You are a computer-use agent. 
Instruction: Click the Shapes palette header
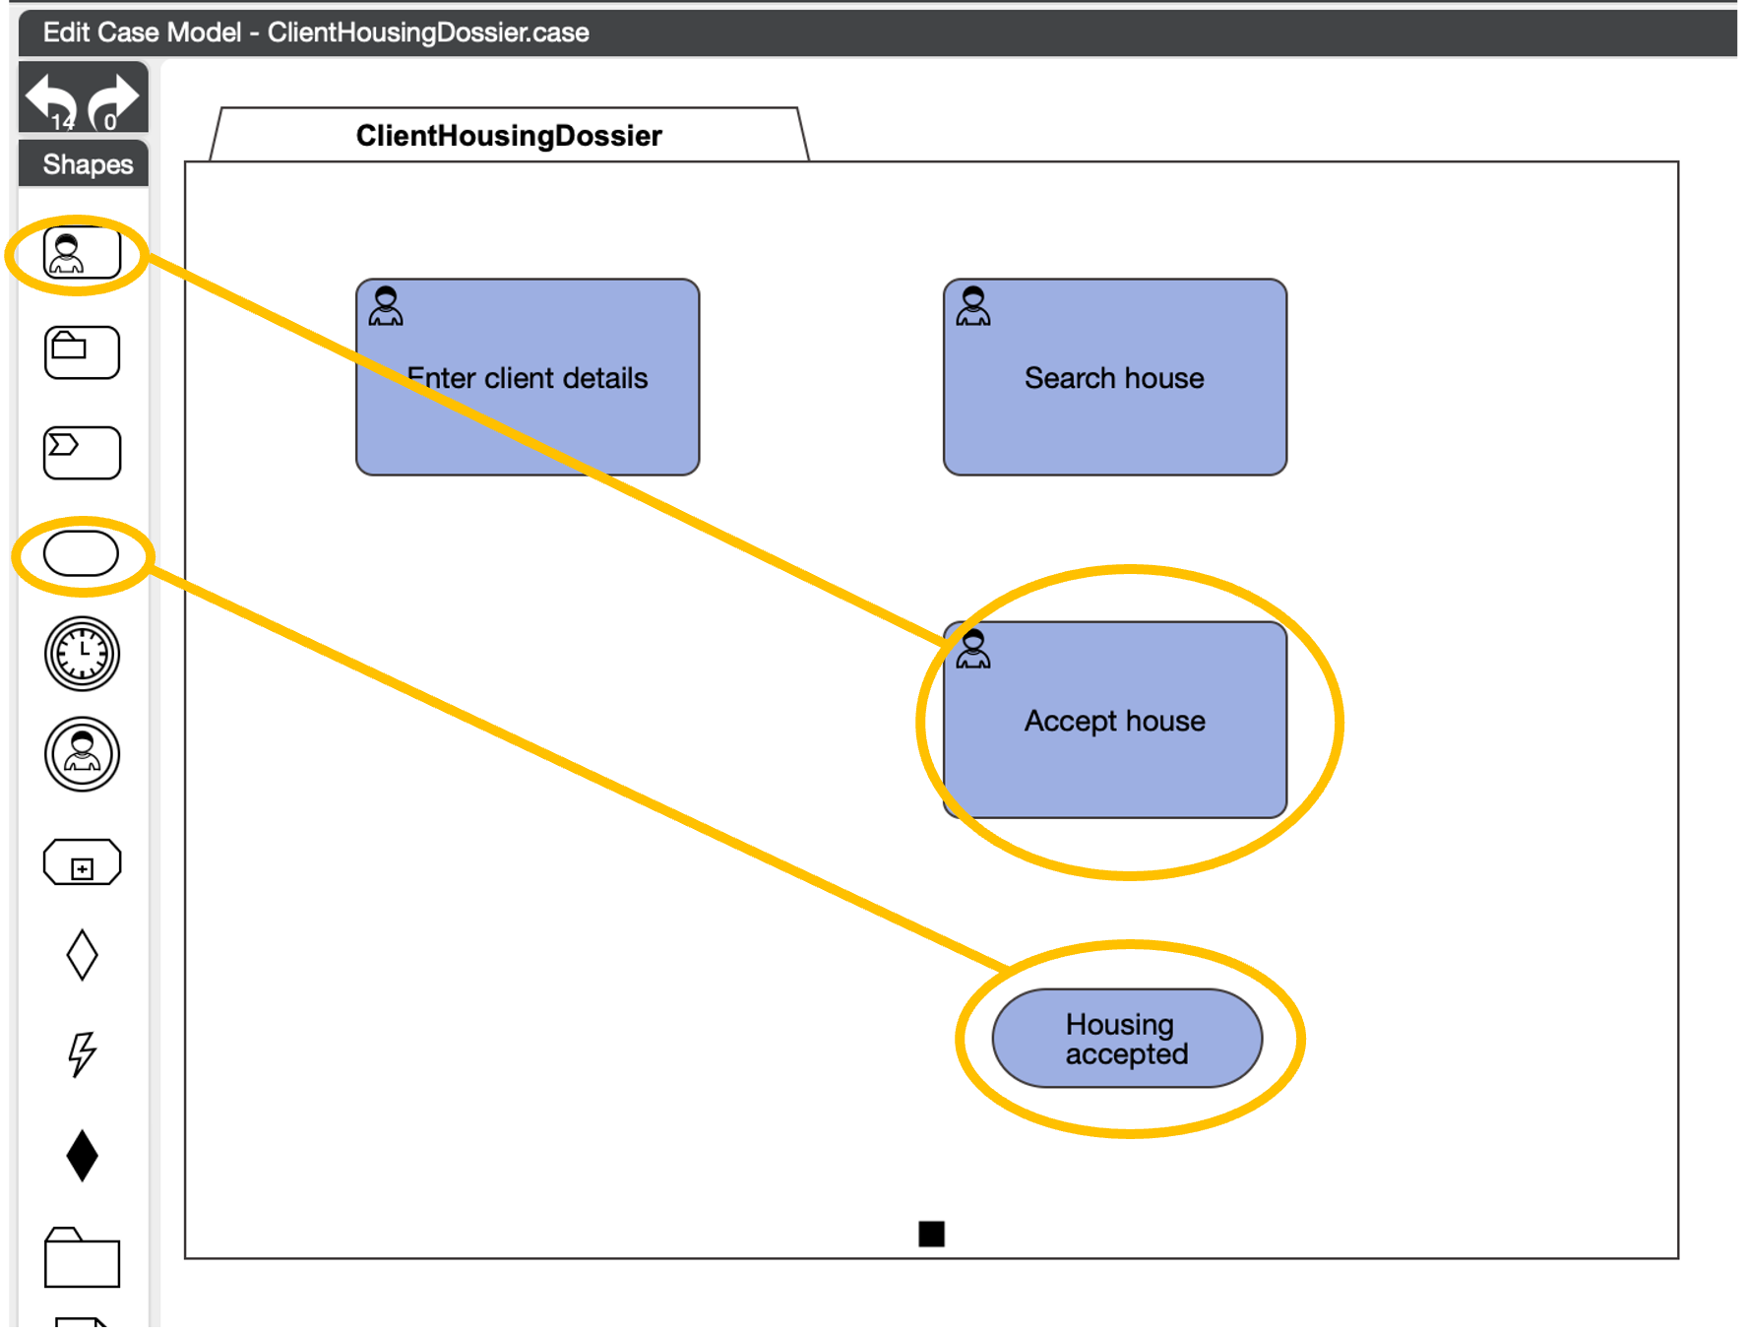85,164
